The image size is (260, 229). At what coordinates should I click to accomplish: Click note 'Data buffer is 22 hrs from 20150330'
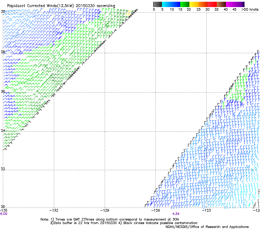coord(85,223)
